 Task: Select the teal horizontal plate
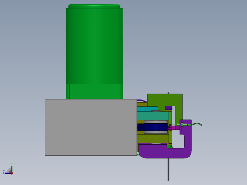point(153,116)
